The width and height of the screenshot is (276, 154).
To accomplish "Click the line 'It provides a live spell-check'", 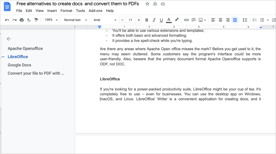I will point(152,41).
